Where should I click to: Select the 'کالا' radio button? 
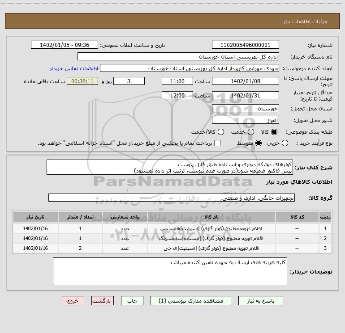click(274, 132)
